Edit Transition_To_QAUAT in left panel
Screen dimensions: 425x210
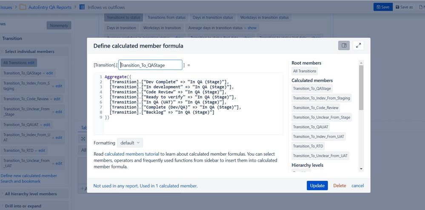47,125
